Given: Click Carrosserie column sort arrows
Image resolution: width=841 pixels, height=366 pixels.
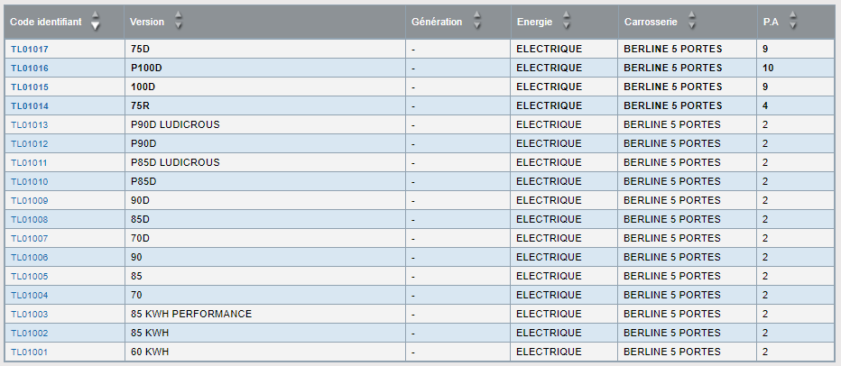Looking at the screenshot, I should [692, 21].
